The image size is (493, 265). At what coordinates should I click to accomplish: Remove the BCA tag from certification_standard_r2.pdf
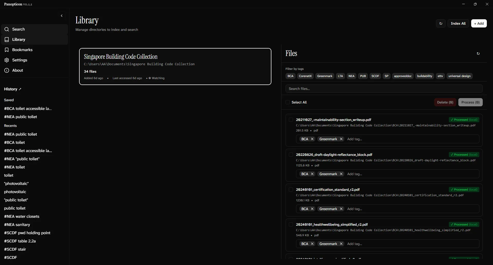(312, 209)
